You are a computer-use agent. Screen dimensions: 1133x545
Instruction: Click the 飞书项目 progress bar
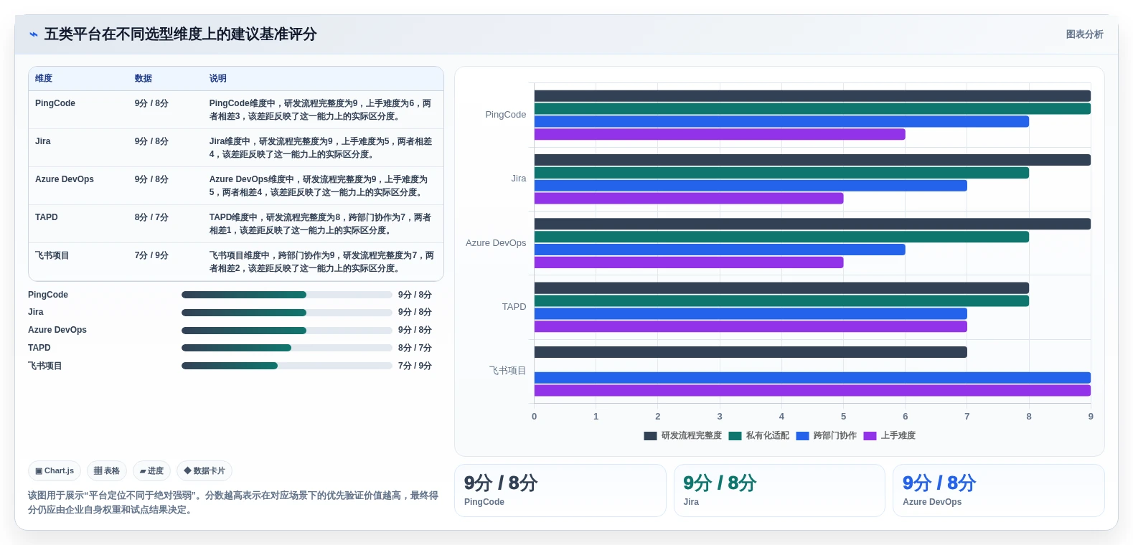[286, 366]
